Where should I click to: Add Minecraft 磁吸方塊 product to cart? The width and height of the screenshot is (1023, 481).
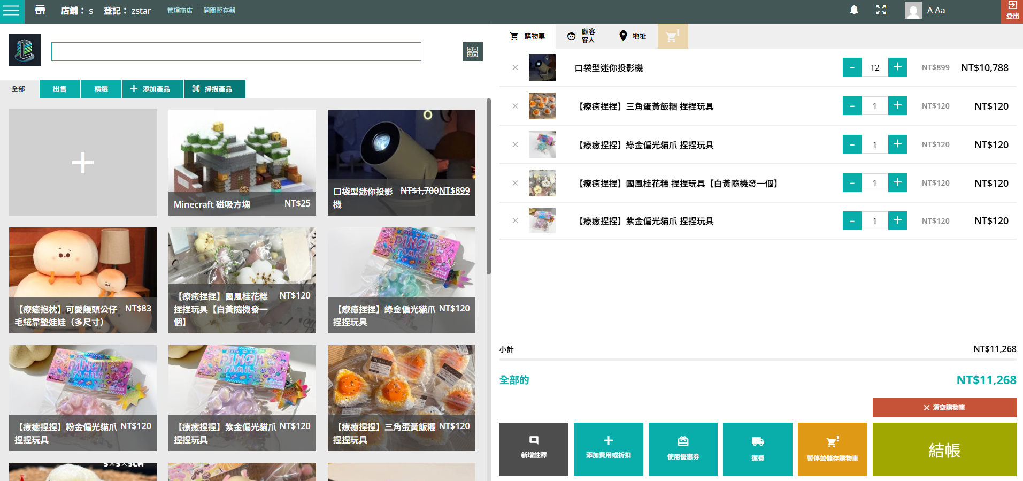242,163
